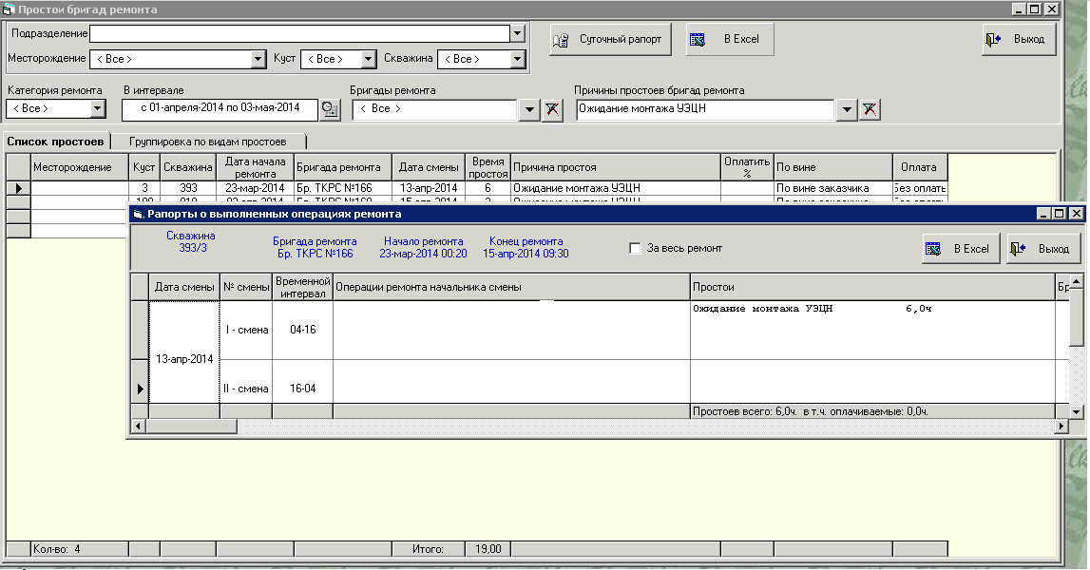Select cell 13-апр-2014 in main list

pyautogui.click(x=429, y=188)
